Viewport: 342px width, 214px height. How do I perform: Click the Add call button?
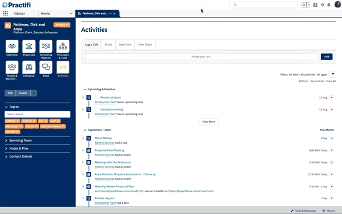point(327,57)
